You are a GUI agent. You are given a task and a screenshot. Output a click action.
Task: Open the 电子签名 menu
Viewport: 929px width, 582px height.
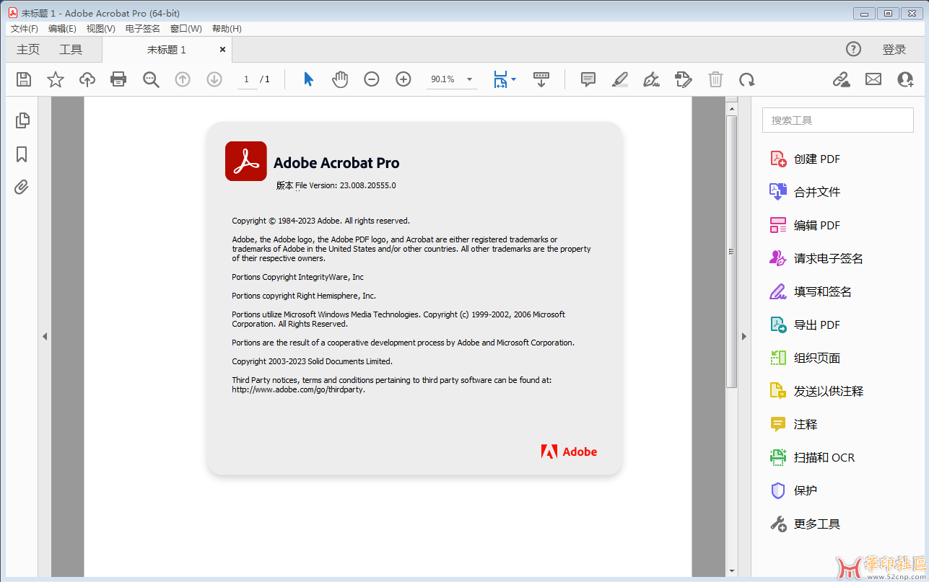[143, 29]
